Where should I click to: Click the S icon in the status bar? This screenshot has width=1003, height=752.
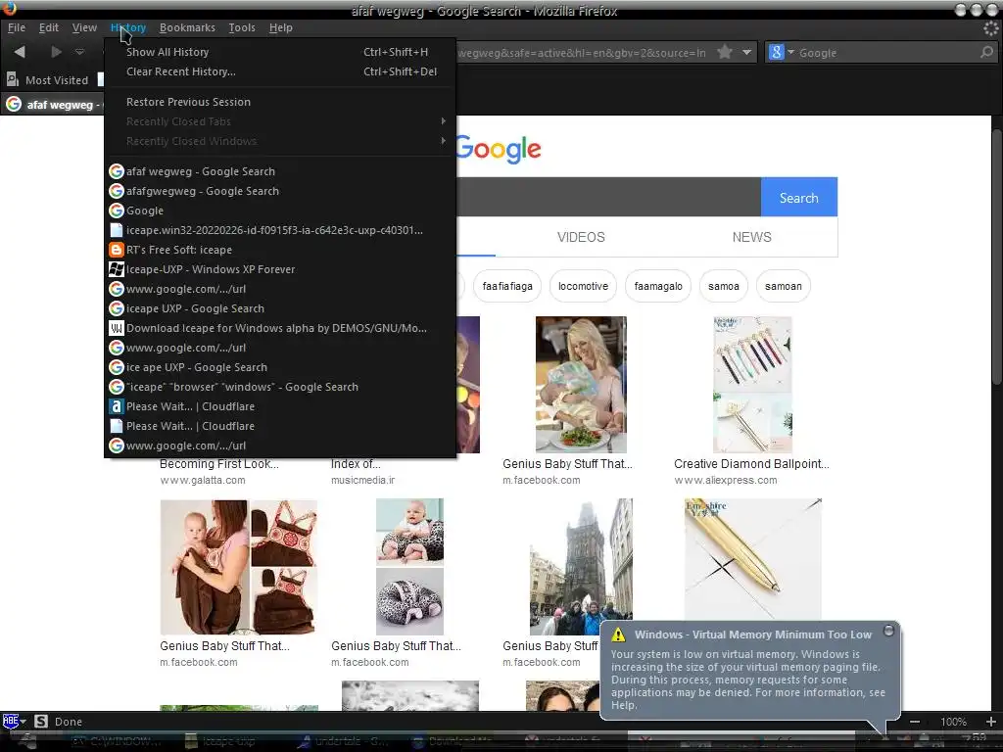coord(41,722)
